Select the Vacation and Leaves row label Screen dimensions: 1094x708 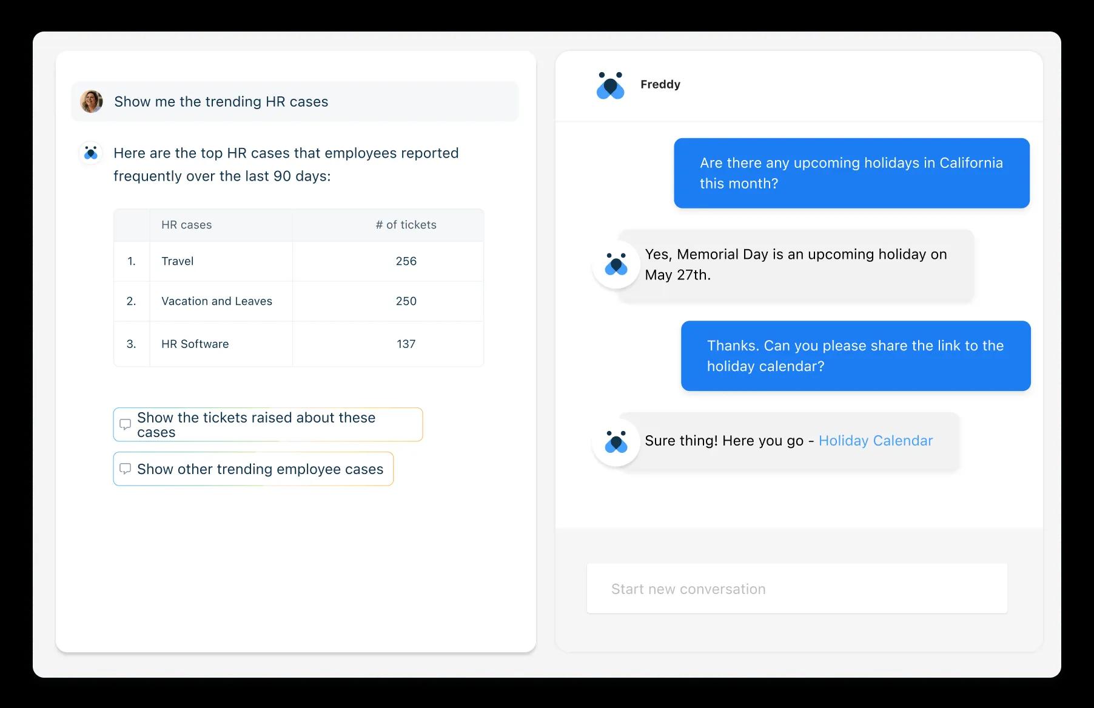tap(216, 301)
